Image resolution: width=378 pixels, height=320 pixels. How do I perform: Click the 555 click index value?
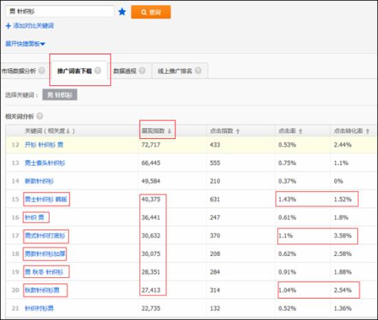point(215,163)
